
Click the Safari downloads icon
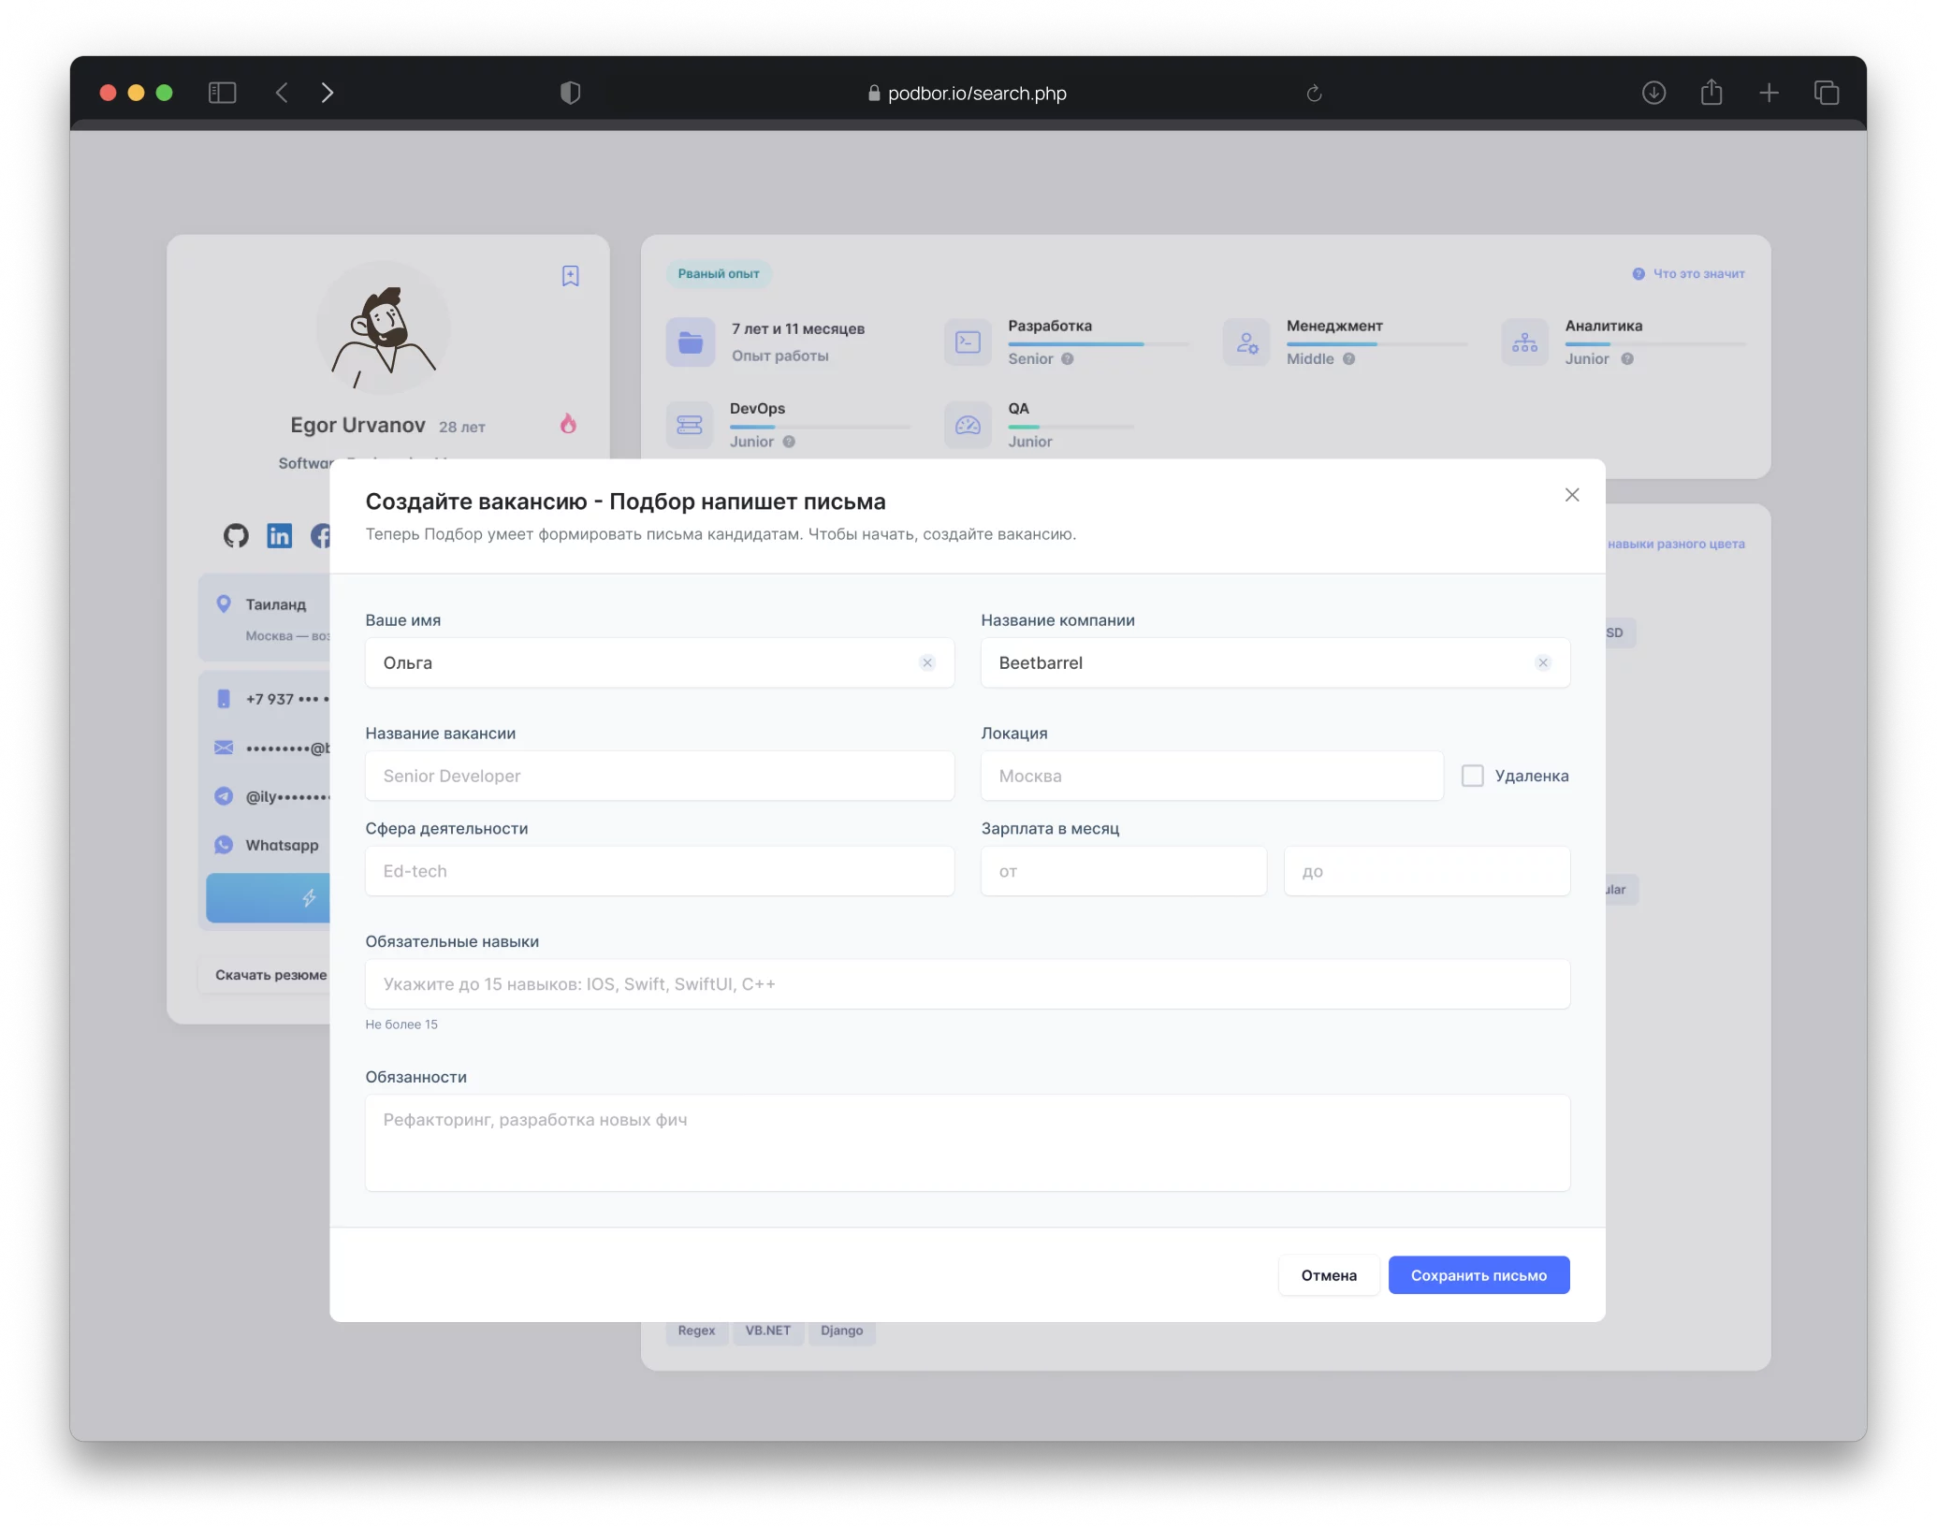coord(1653,93)
